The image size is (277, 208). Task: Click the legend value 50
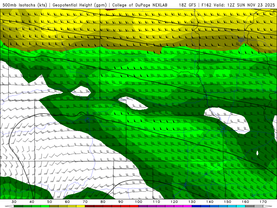[50, 202]
